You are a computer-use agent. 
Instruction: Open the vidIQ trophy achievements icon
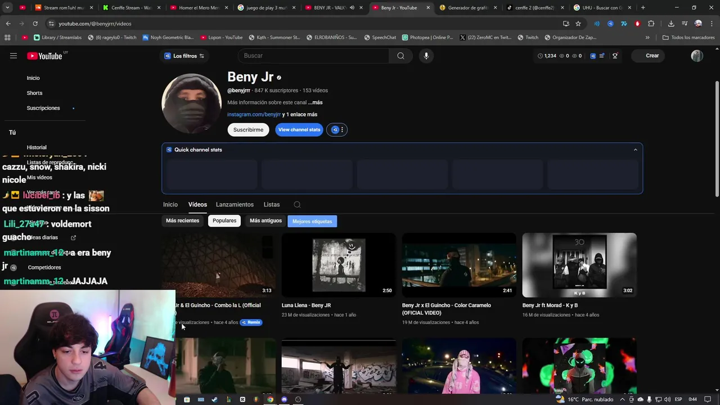(x=615, y=56)
